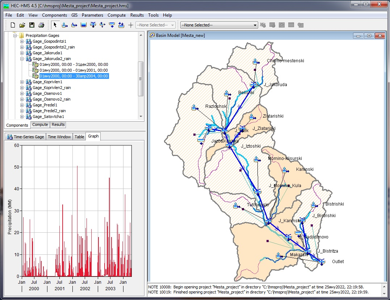Pick the Sink Creation tool
Viewport: 390px width, 300px height.
point(121,25)
